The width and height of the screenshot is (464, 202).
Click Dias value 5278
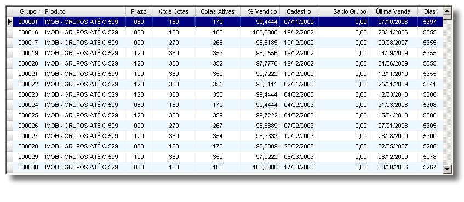[429, 157]
